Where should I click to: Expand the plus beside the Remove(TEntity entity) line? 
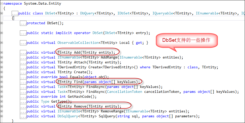pos(2,106)
